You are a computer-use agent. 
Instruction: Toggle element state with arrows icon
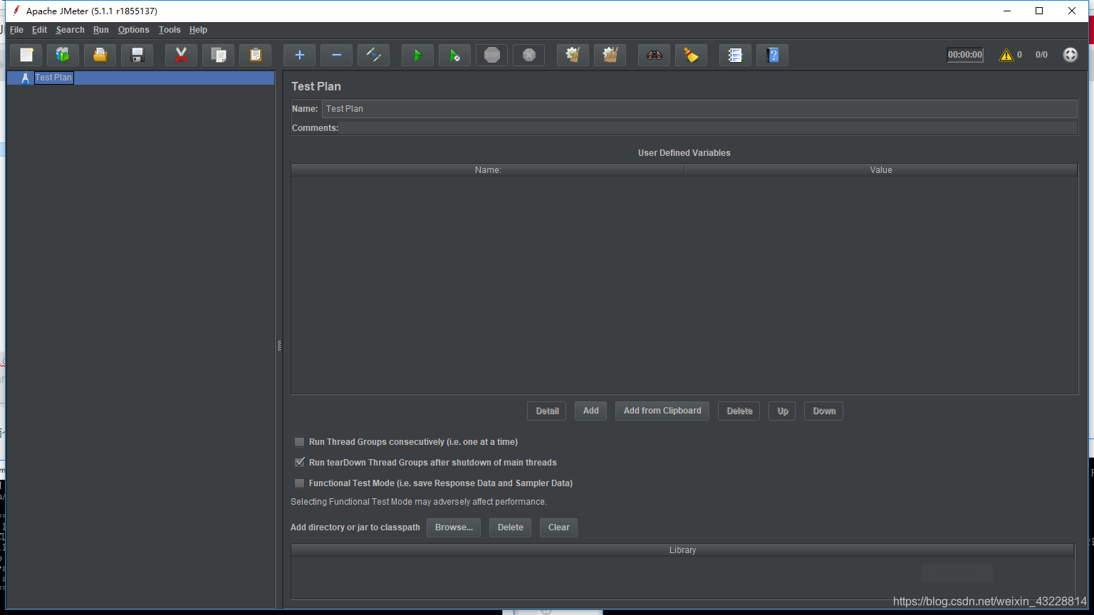point(374,55)
